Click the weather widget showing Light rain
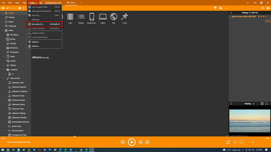The height and width of the screenshot is (152, 271). [x=232, y=150]
